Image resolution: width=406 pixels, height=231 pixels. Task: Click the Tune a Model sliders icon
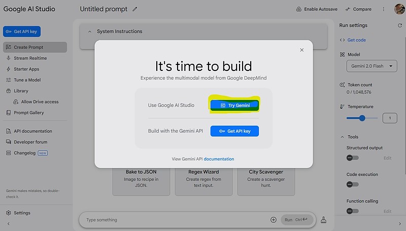point(9,80)
